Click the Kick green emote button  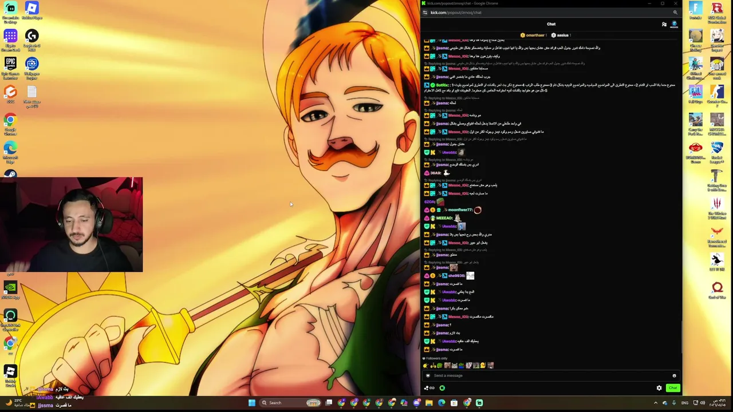click(442, 388)
